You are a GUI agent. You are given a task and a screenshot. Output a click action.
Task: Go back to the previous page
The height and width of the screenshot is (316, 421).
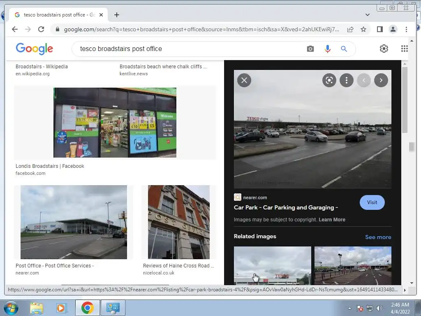coord(15,29)
